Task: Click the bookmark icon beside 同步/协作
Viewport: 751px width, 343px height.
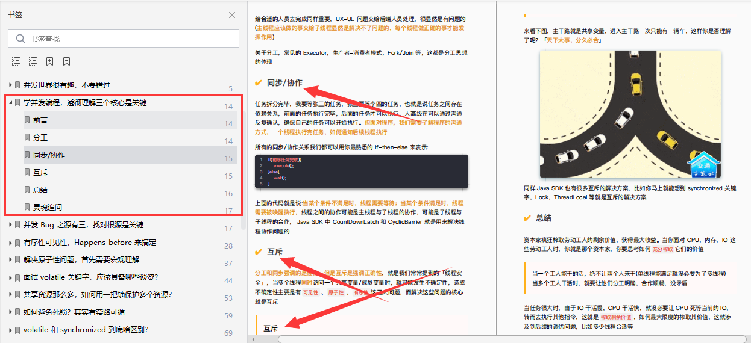Action: click(x=27, y=155)
